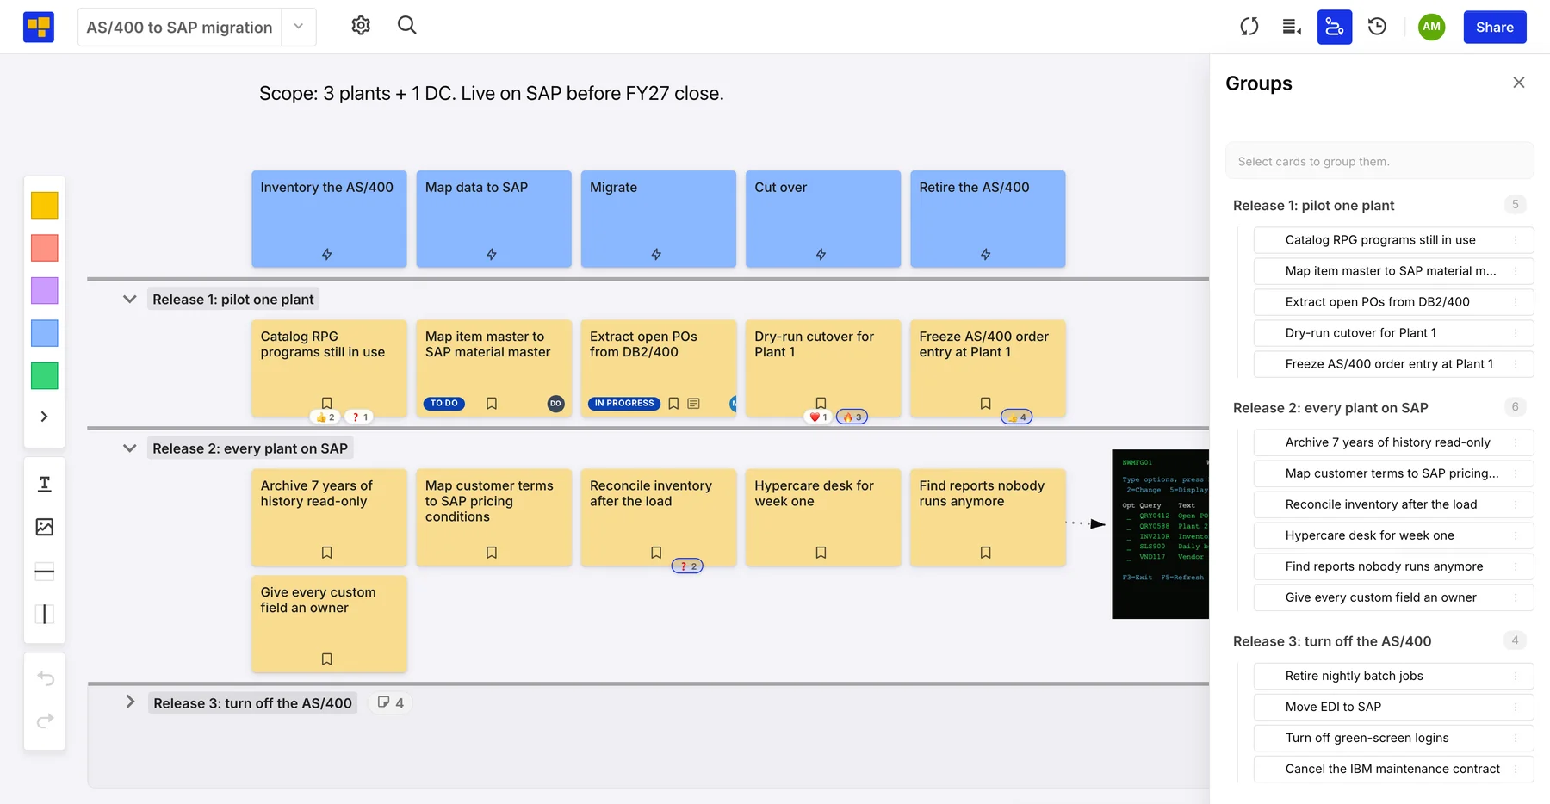Select the purple card color swatch
This screenshot has width=1550, height=804.
point(45,291)
